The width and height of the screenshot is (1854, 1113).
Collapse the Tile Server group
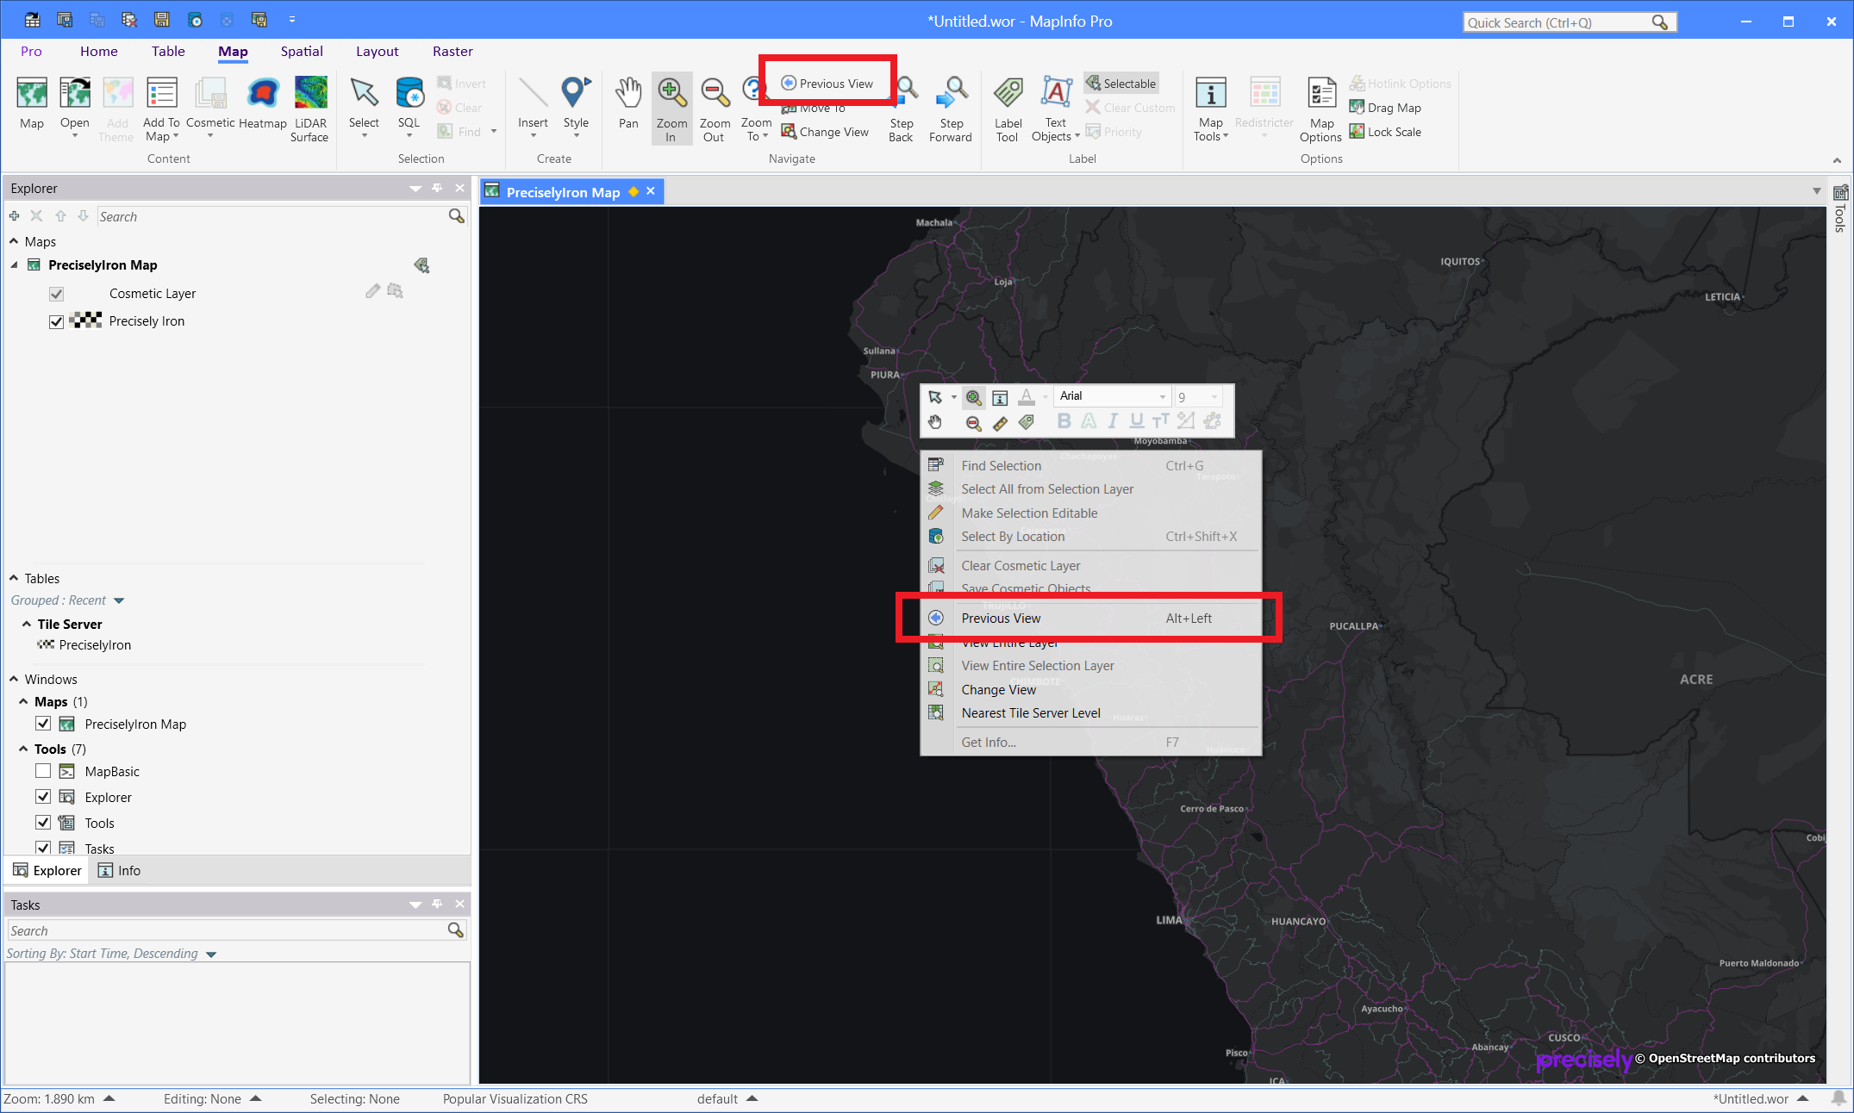[27, 624]
